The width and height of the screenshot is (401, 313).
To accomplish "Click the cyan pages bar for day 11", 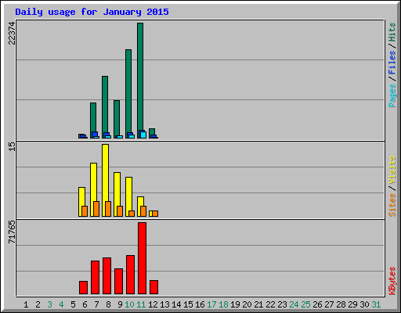I will tap(143, 135).
